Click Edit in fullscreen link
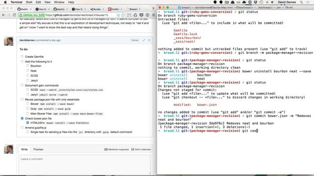 tap(141, 149)
